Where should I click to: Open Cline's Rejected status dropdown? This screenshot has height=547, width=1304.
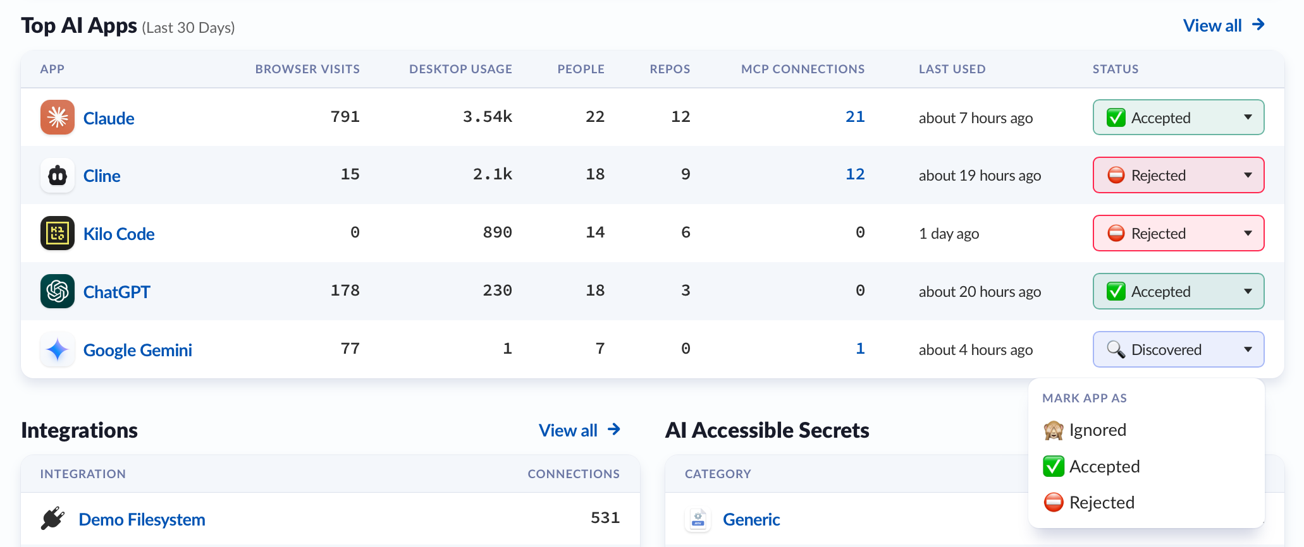click(x=1178, y=175)
